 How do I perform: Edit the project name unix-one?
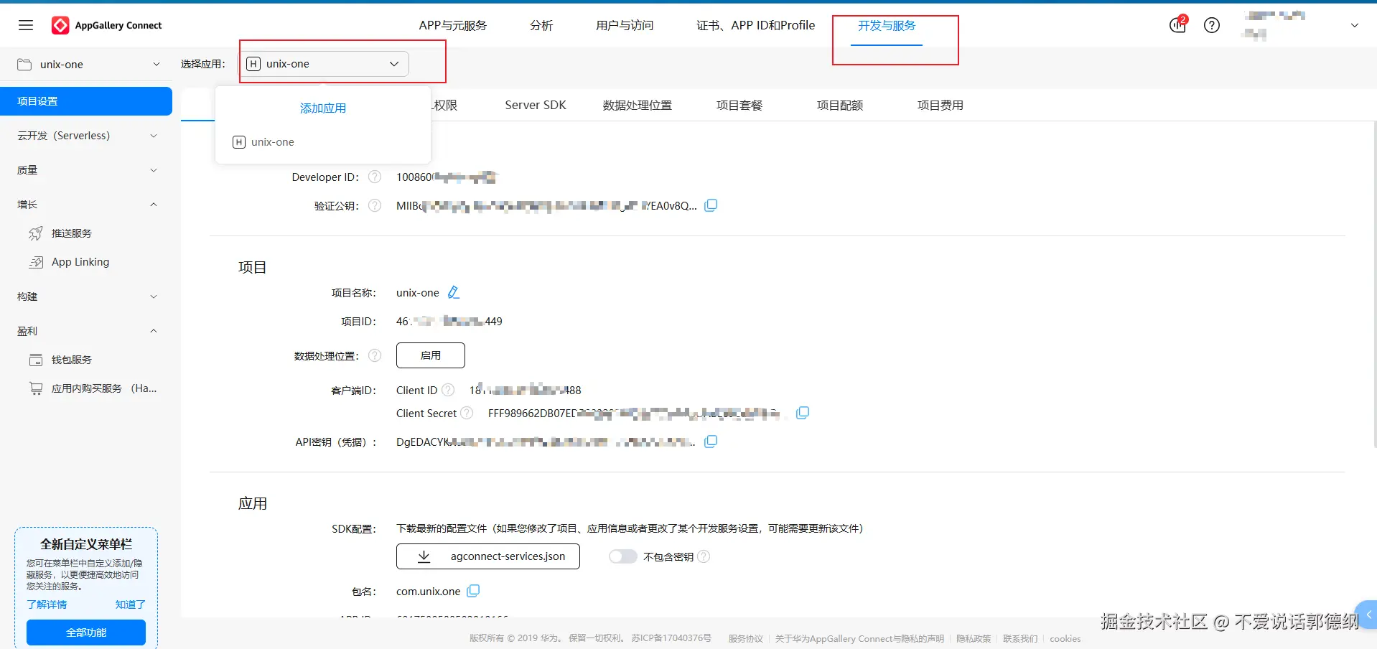(454, 292)
